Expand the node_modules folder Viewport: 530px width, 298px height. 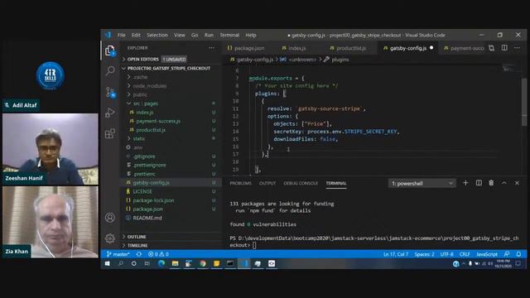point(149,86)
